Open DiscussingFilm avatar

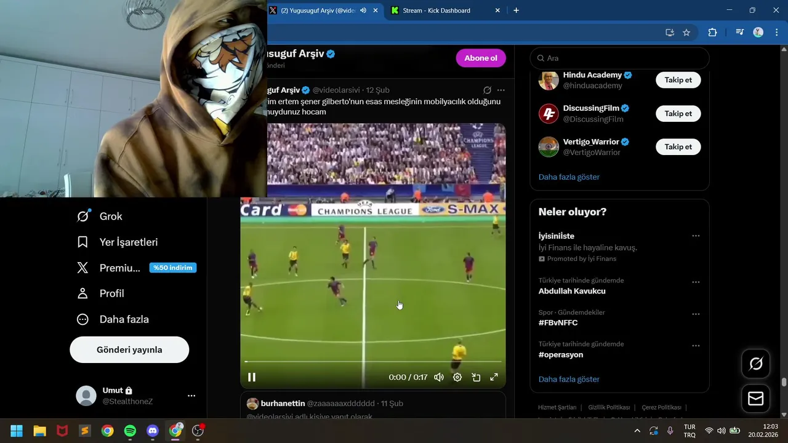point(549,113)
